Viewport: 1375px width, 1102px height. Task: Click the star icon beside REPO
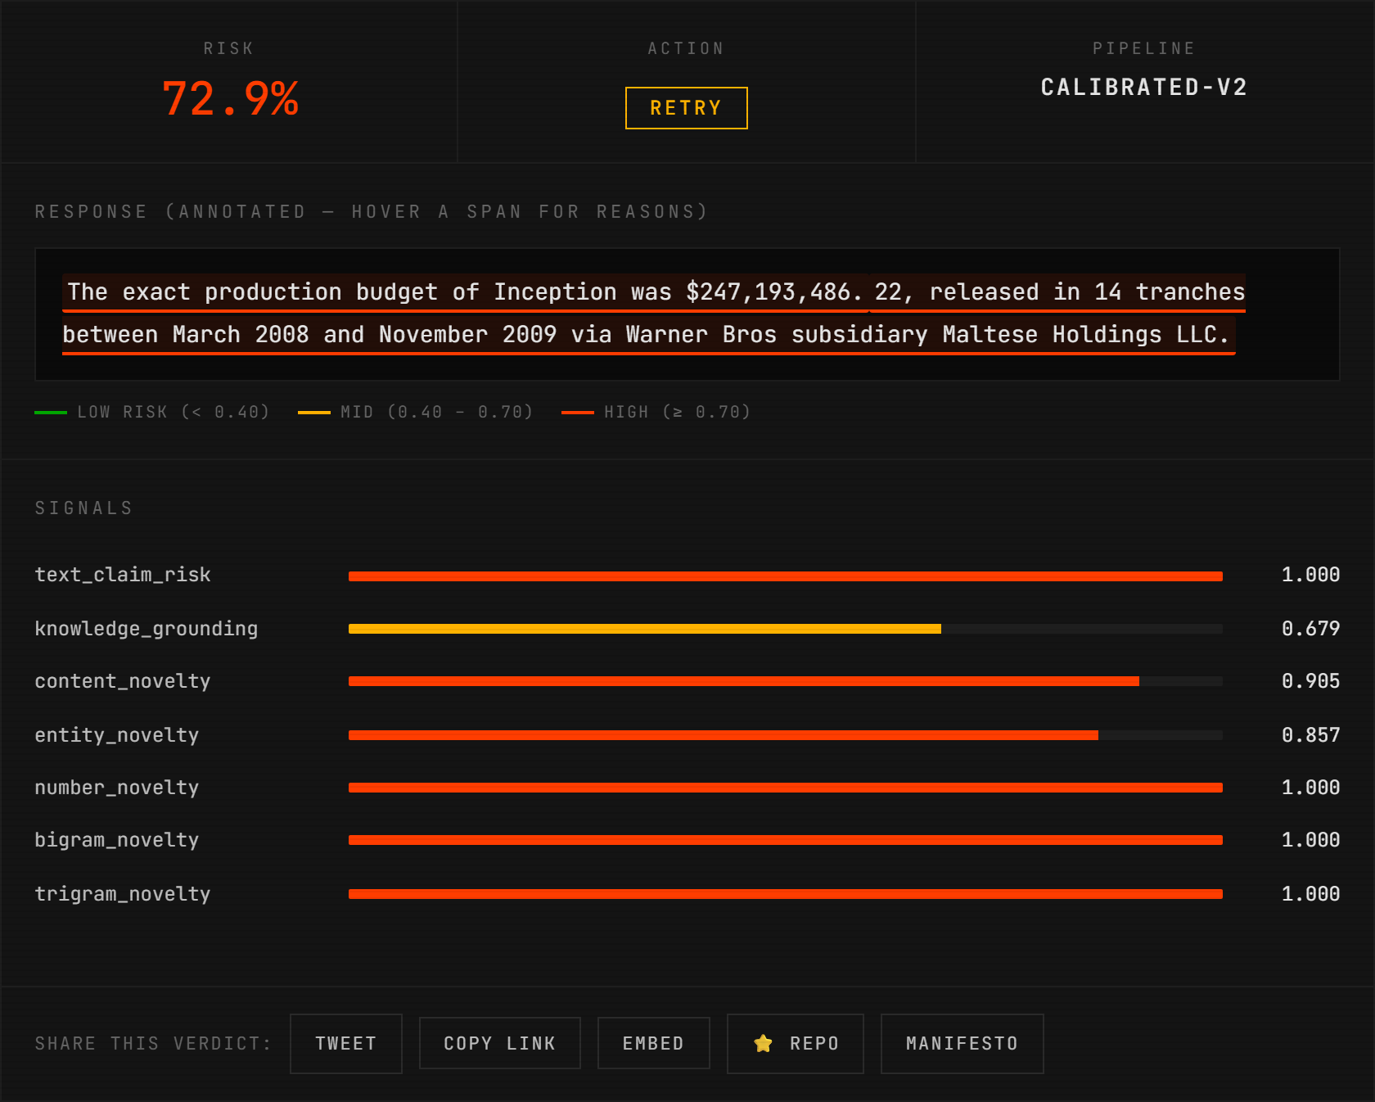pos(763,1043)
